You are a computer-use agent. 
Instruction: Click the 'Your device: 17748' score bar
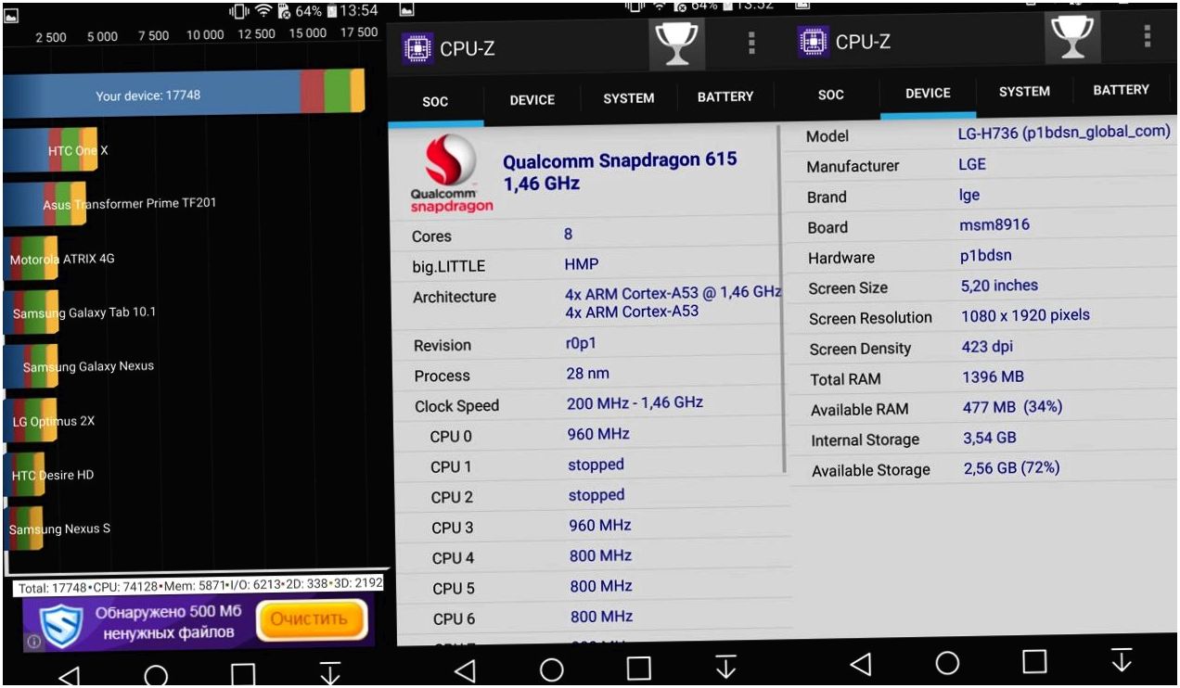pos(184,95)
